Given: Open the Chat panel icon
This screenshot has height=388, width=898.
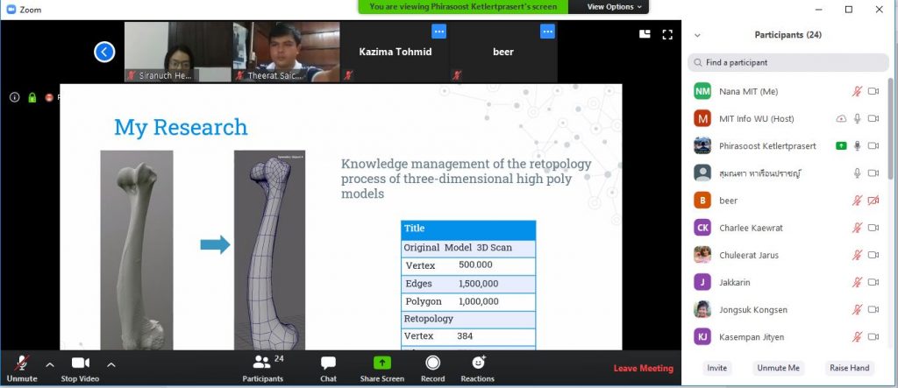Looking at the screenshot, I should tap(328, 363).
